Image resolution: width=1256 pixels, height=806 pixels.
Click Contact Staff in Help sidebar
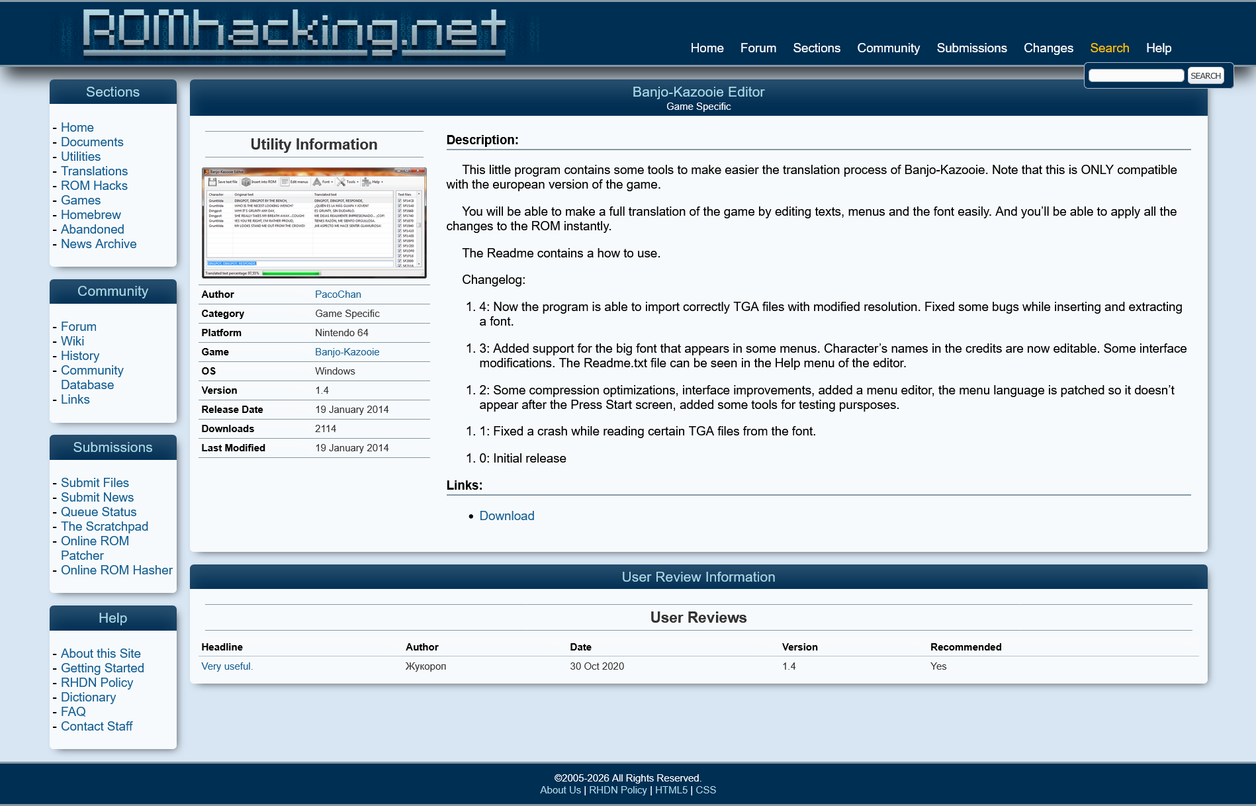click(x=97, y=727)
